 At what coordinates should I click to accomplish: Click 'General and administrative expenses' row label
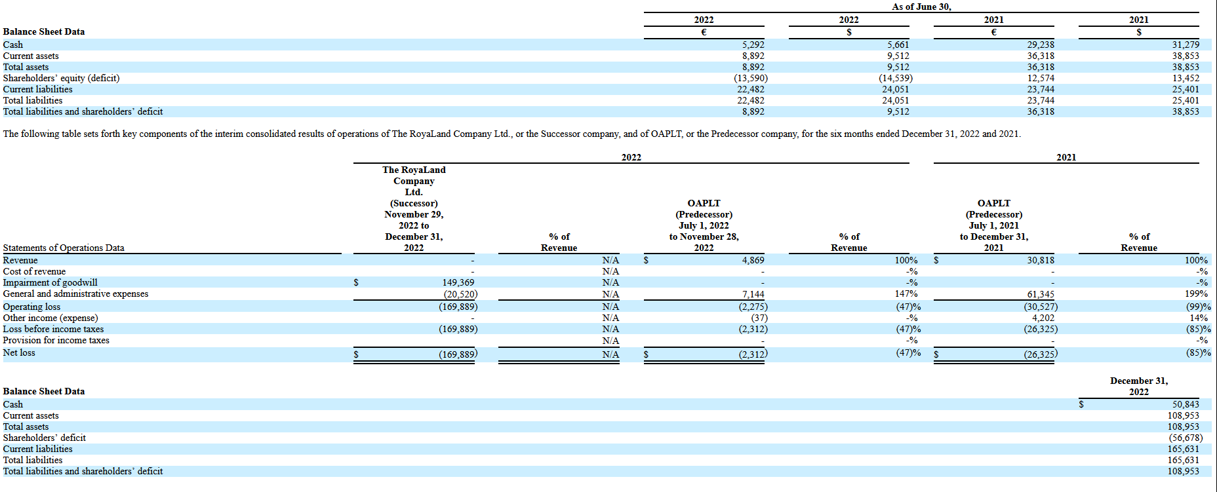pyautogui.click(x=75, y=293)
